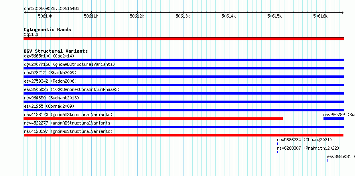Select the blue bar under nsv4522277
The width and height of the screenshot is (355, 176).
click(183, 127)
